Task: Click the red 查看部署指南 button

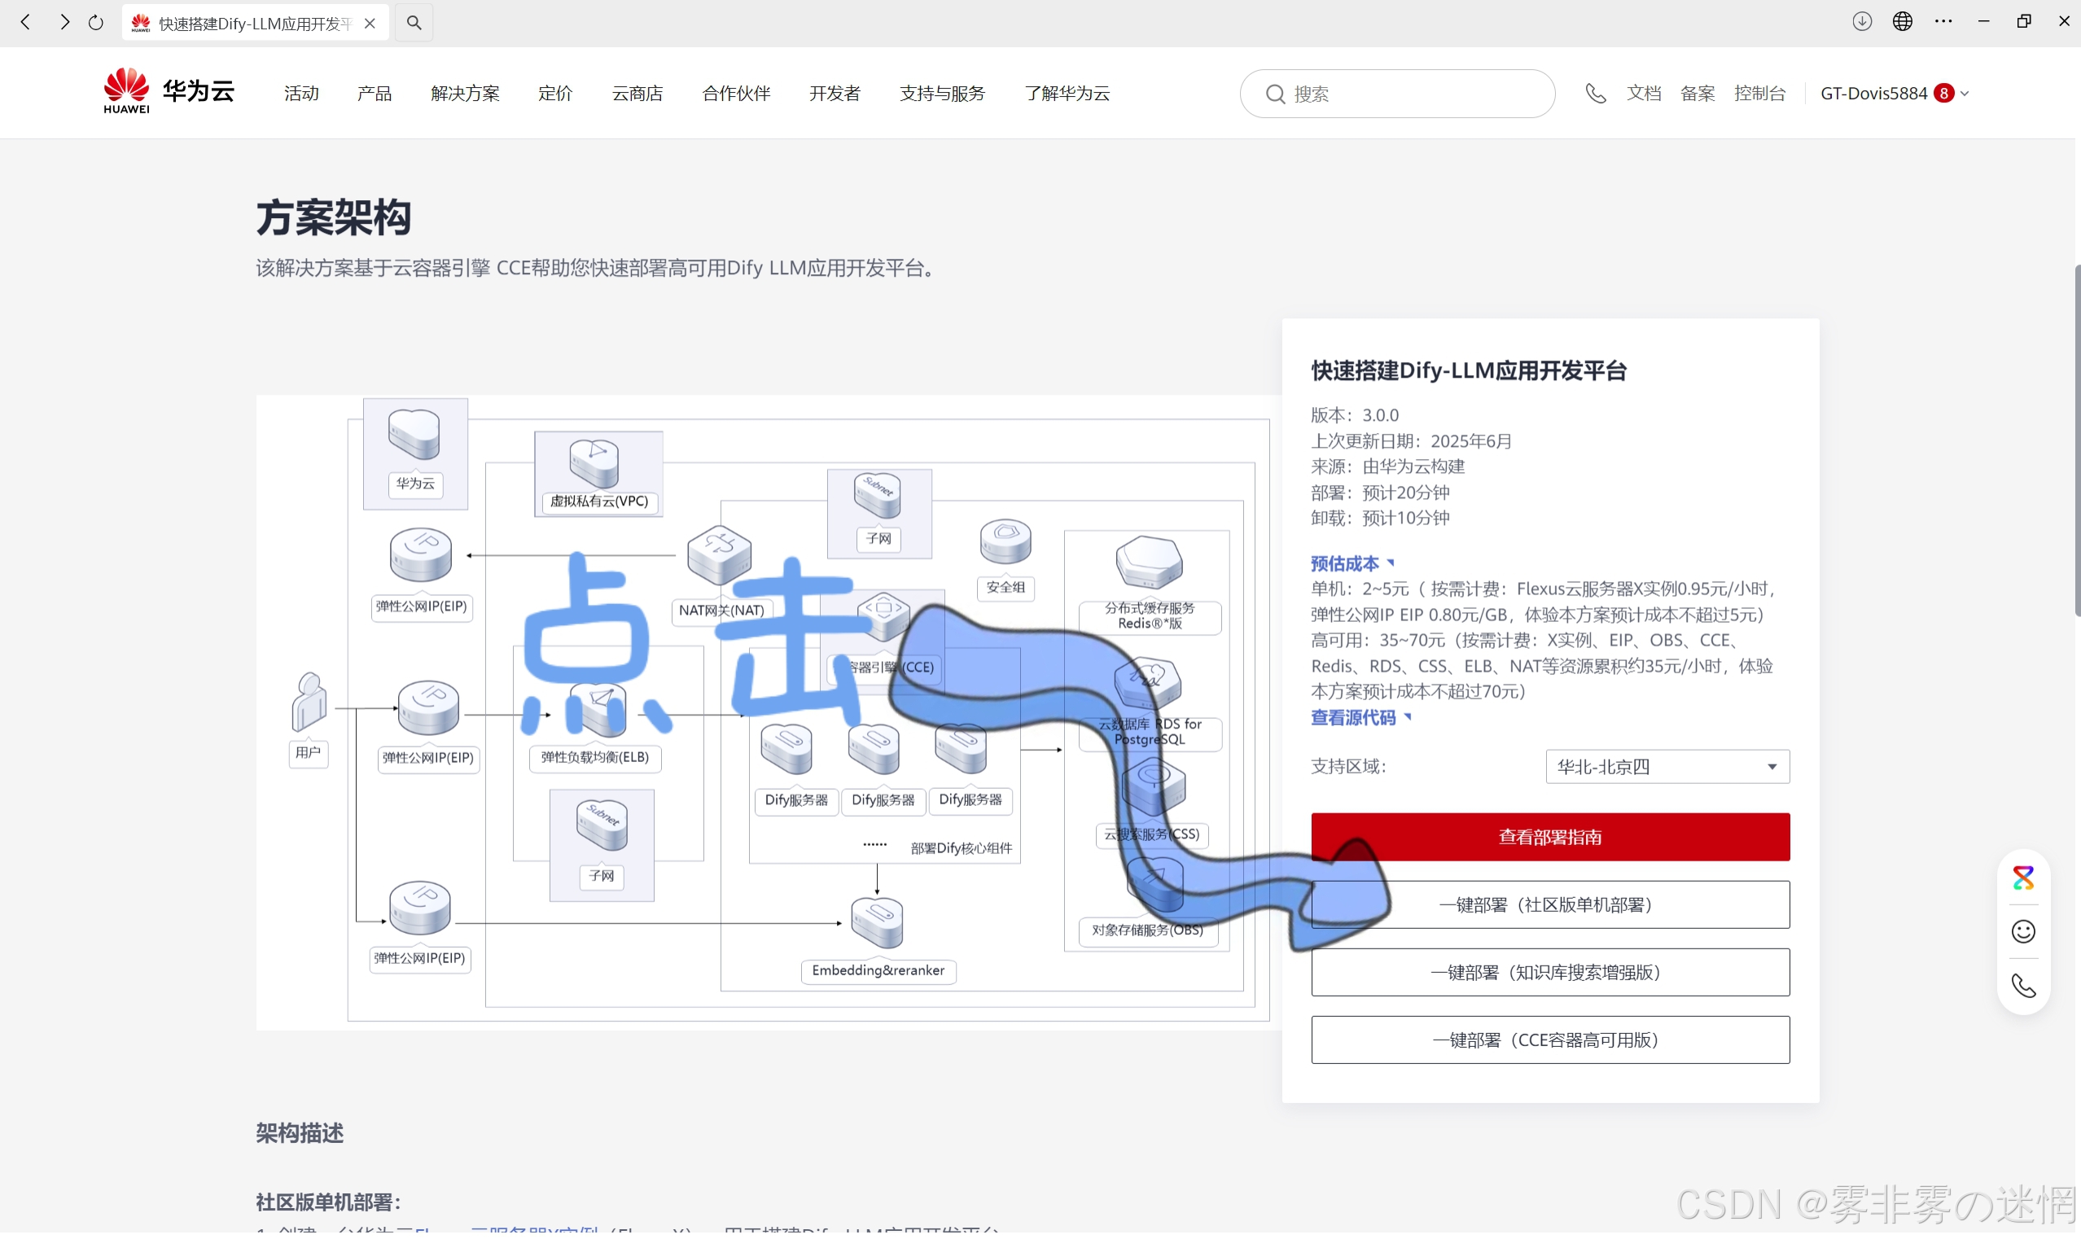Action: [x=1550, y=837]
